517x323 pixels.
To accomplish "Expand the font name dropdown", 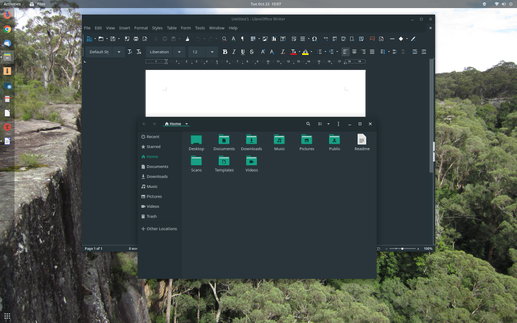I will pos(180,52).
